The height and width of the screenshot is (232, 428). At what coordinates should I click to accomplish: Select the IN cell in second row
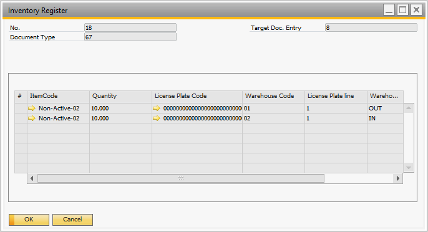pyautogui.click(x=385, y=118)
